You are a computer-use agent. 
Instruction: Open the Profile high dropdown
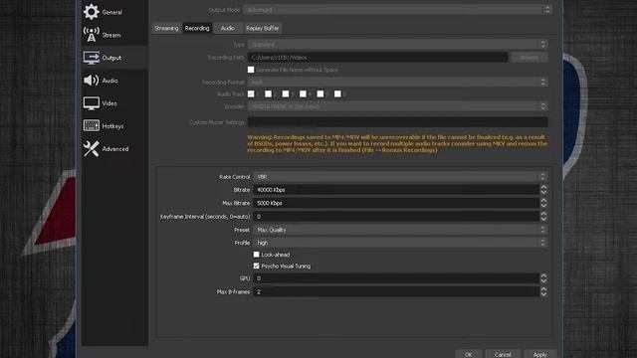[400, 243]
